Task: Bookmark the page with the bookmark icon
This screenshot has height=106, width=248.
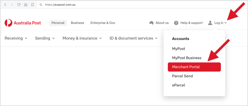Action: (x=32, y=5)
